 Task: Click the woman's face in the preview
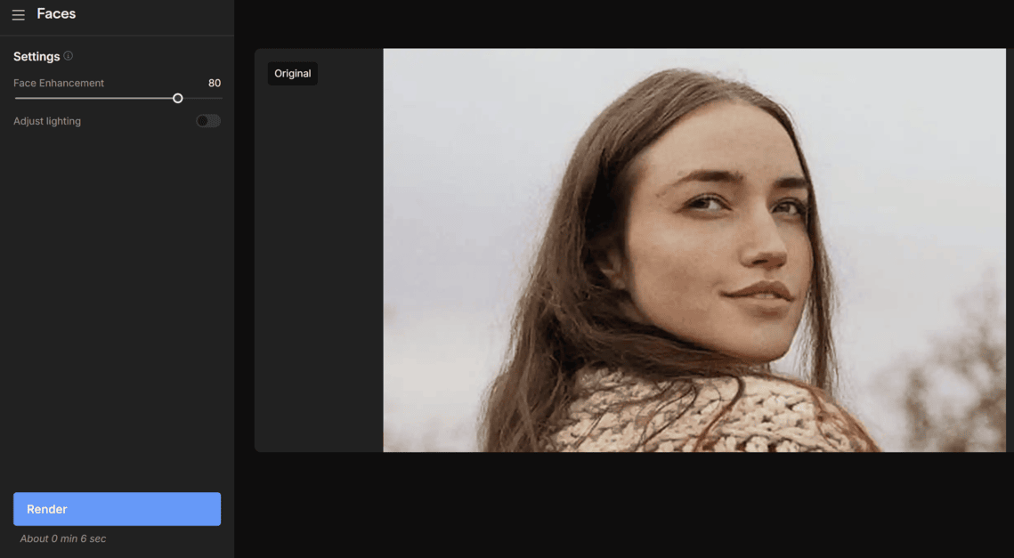[x=730, y=240]
